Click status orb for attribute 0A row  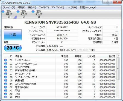coord(6,84)
